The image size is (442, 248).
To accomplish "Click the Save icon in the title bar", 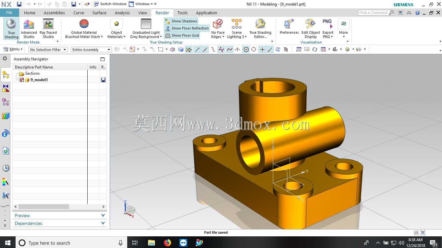I will tap(19, 4).
